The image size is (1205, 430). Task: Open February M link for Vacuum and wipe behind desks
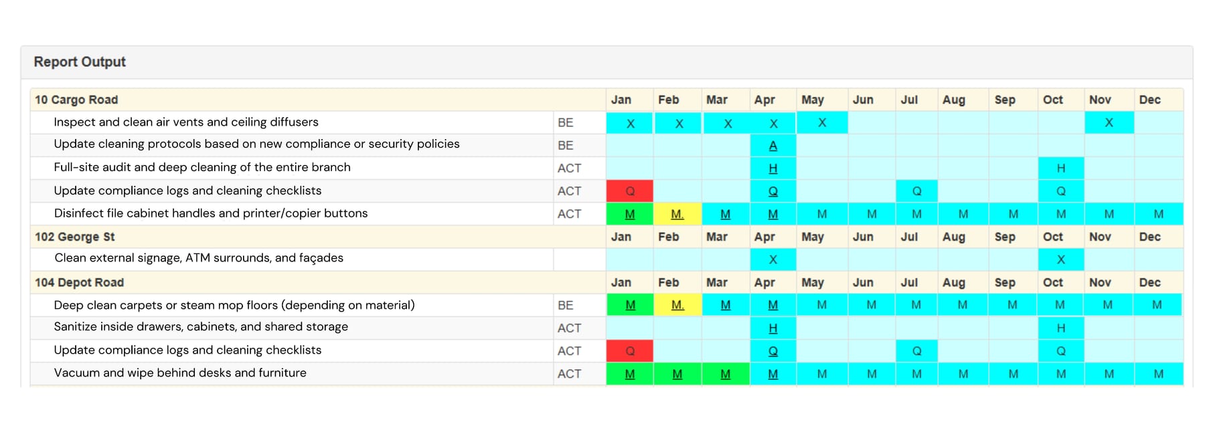pyautogui.click(x=677, y=374)
